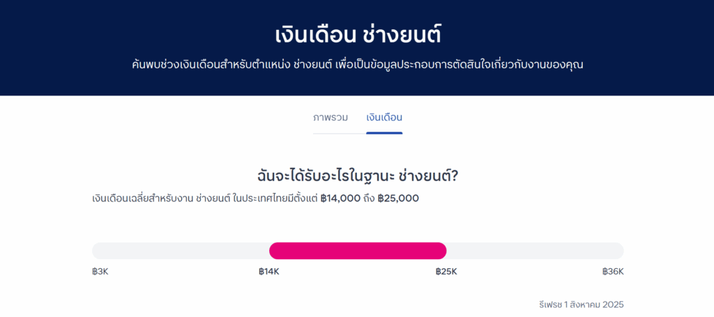714x317 pixels.
Task: Click the รีเฟรช 1 สิงหาคม 2025 date text
Action: click(x=581, y=304)
